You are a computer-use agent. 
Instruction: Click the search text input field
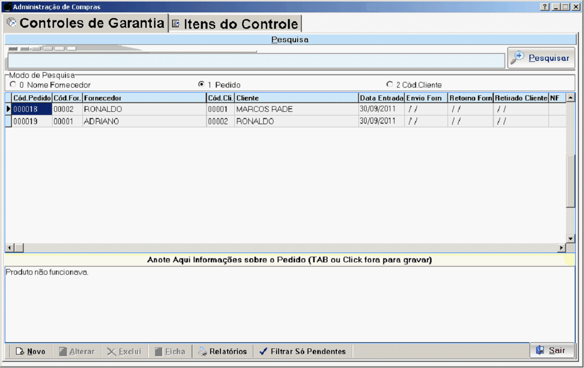click(x=256, y=61)
